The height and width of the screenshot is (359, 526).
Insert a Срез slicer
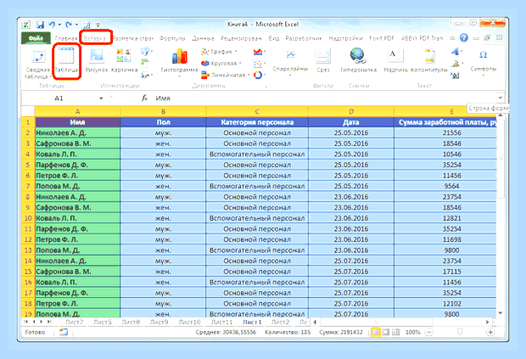coord(323,61)
